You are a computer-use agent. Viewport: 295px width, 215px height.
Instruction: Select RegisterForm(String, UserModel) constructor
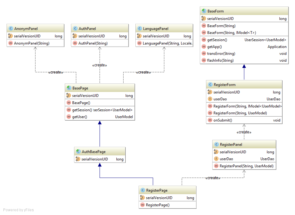[x=240, y=113]
